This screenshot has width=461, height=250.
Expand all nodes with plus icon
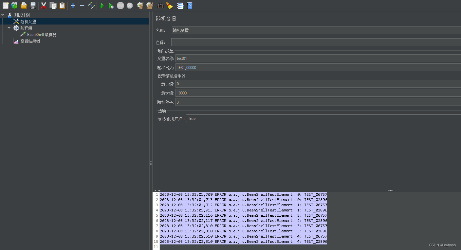[x=73, y=5]
